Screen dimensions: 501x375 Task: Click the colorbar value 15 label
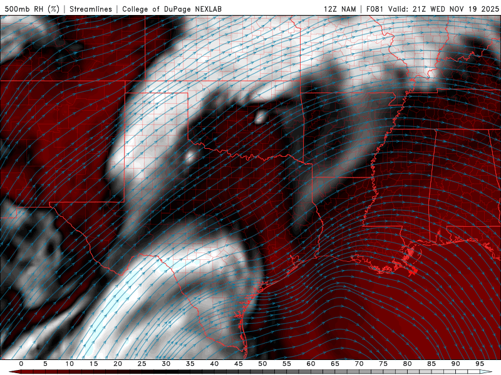tap(93, 364)
